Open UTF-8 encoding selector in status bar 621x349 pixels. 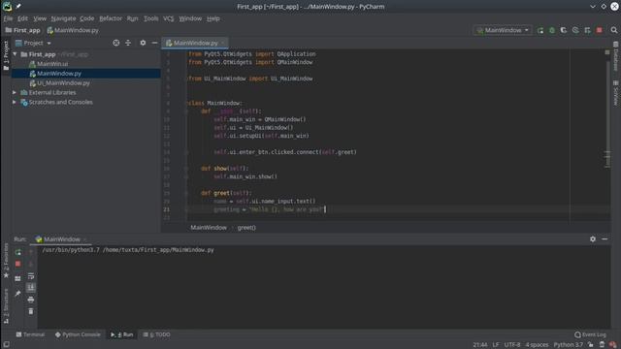(x=512, y=345)
